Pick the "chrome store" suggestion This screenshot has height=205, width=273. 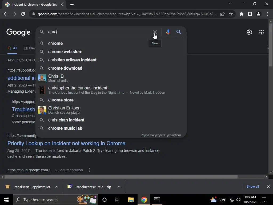point(111,100)
